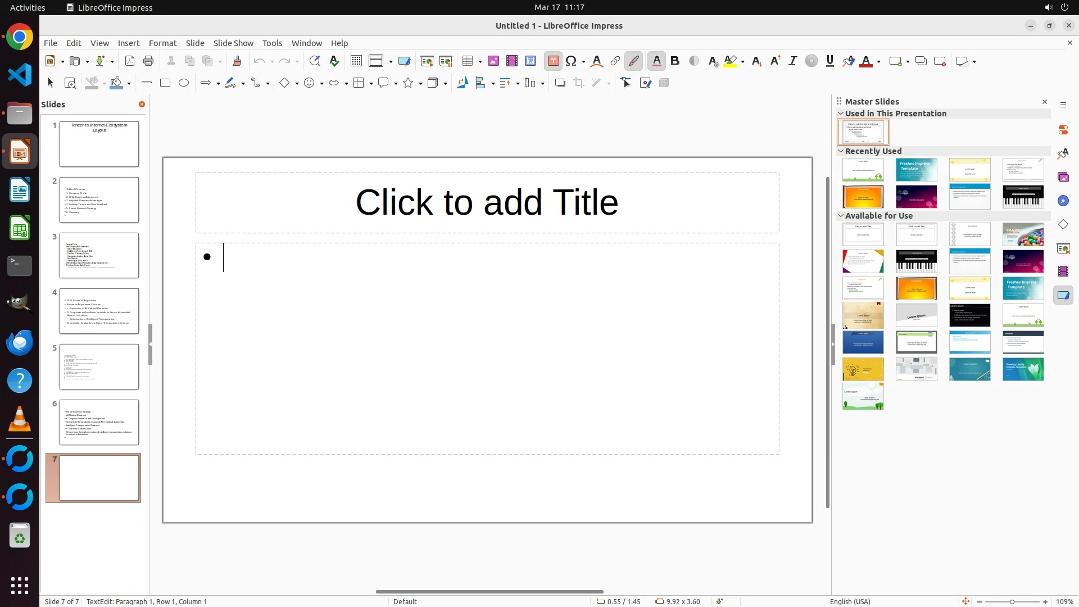Click the 'Click to add Title' placeholder
The image size is (1079, 607).
[487, 202]
